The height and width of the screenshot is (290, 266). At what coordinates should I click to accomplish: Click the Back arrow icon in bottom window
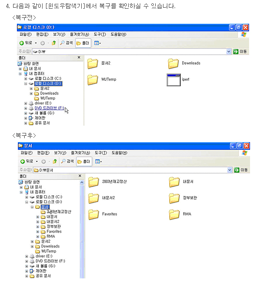[23, 161]
